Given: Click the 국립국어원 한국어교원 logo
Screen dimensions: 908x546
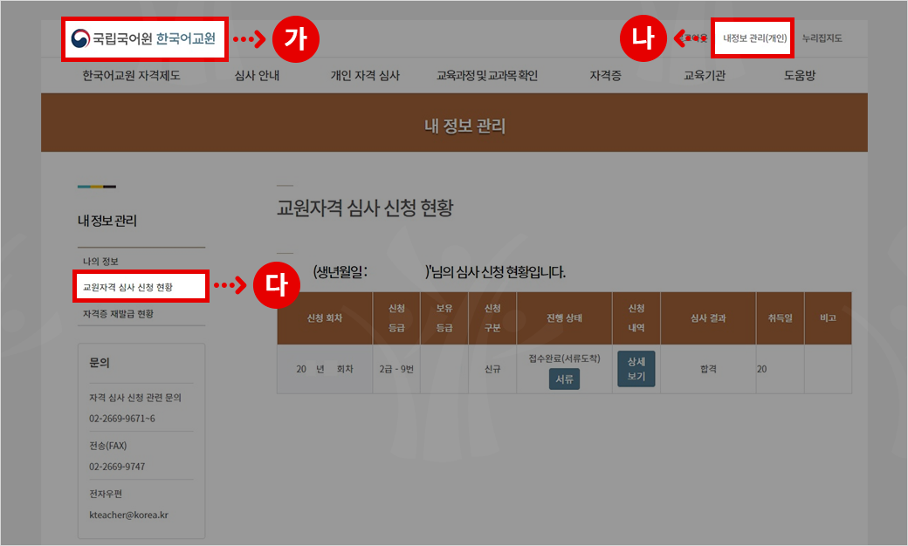Looking at the screenshot, I should click(x=144, y=39).
